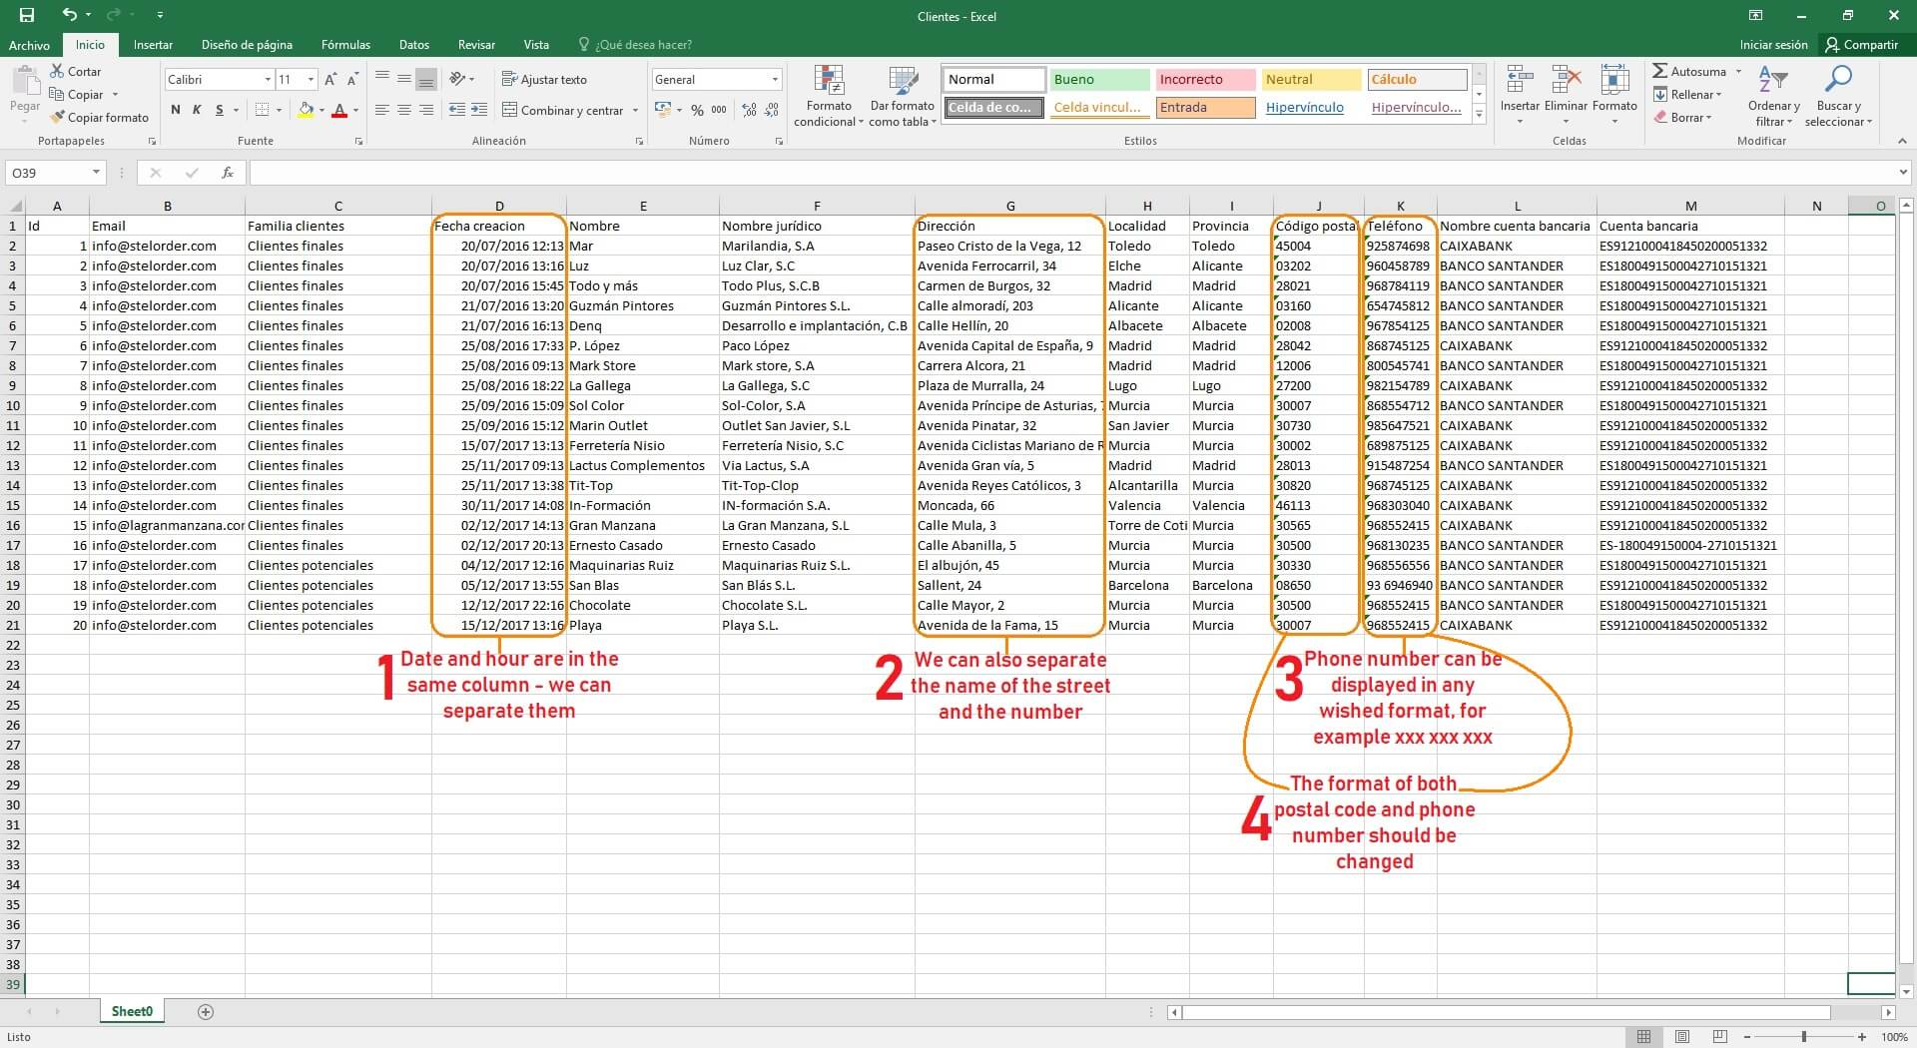The height and width of the screenshot is (1048, 1917).
Task: Switch to the Insertar tab
Action: (x=153, y=45)
